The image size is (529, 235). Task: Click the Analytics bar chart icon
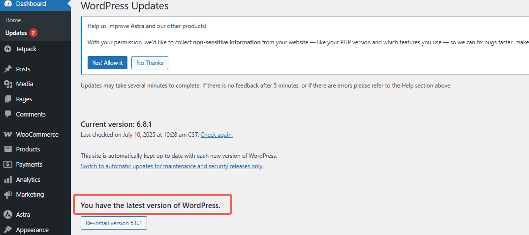pyautogui.click(x=8, y=179)
